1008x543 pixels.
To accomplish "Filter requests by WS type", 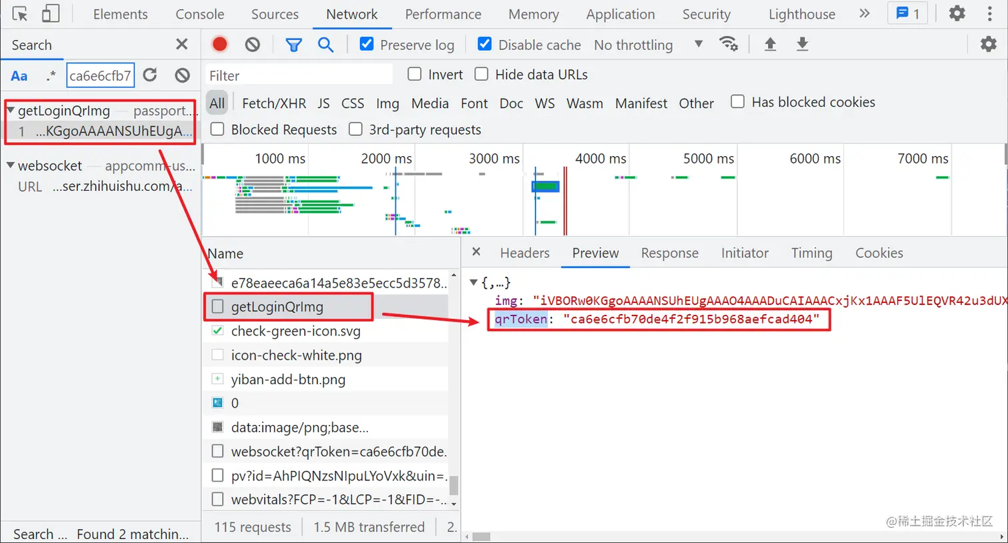I will click(545, 103).
